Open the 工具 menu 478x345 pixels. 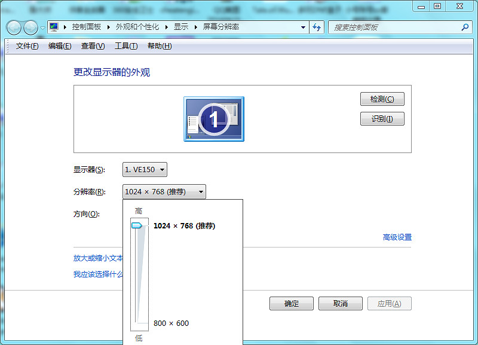[x=125, y=45]
